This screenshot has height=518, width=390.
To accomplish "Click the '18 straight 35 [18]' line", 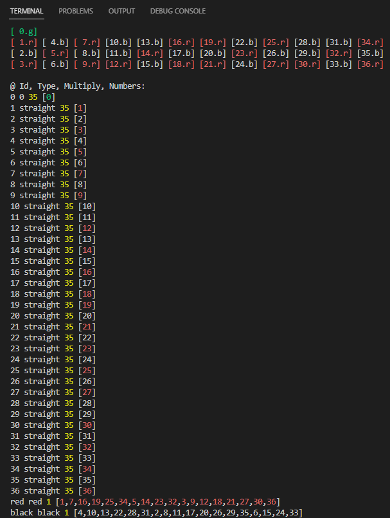I will click(x=53, y=293).
